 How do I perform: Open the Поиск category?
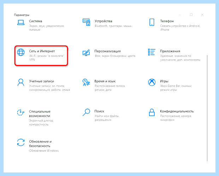[99, 111]
